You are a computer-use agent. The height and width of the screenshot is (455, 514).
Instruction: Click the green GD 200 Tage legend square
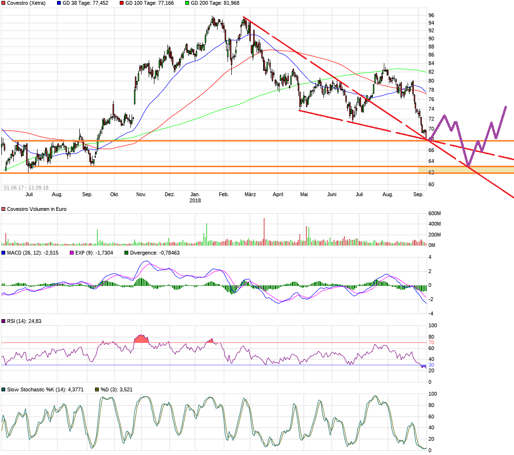pyautogui.click(x=187, y=3)
